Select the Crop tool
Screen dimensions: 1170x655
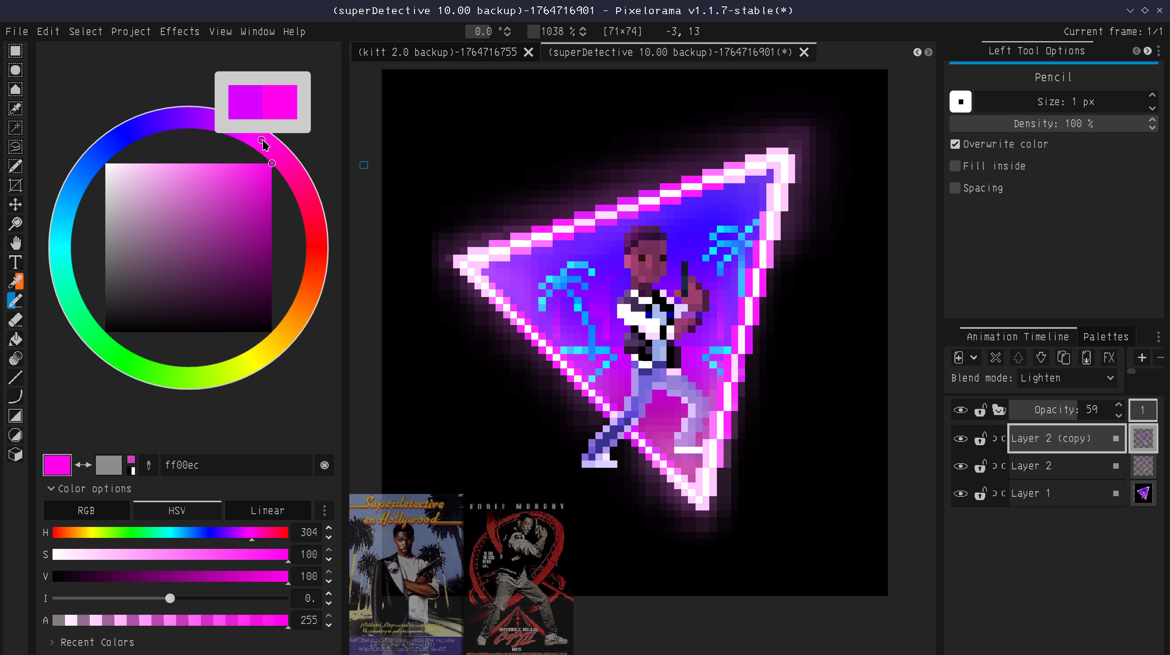15,185
